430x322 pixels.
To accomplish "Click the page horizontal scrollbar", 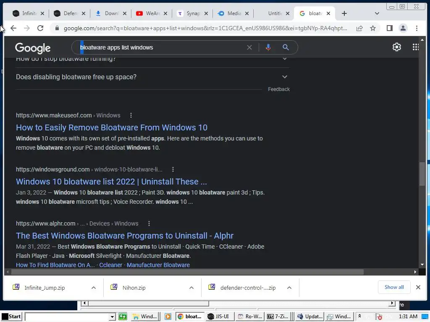I will click(187, 272).
